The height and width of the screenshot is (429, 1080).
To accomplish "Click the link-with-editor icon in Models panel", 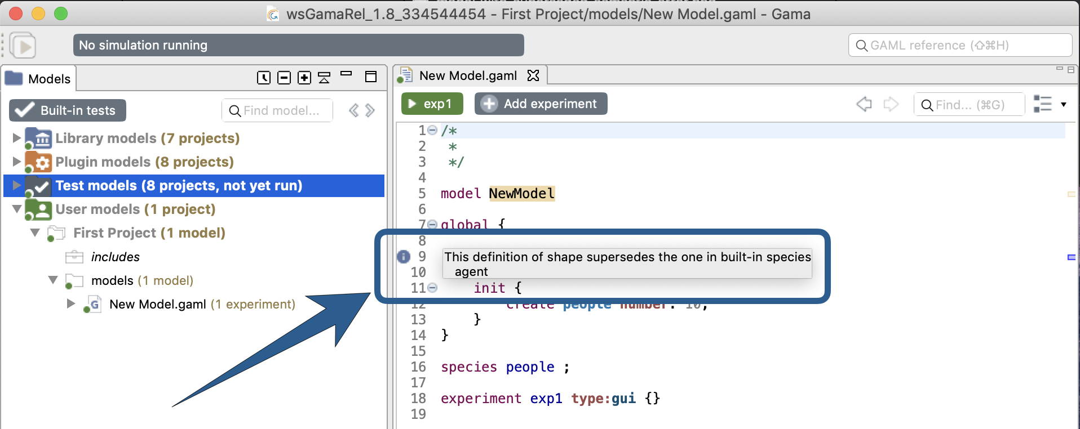I will click(x=324, y=78).
